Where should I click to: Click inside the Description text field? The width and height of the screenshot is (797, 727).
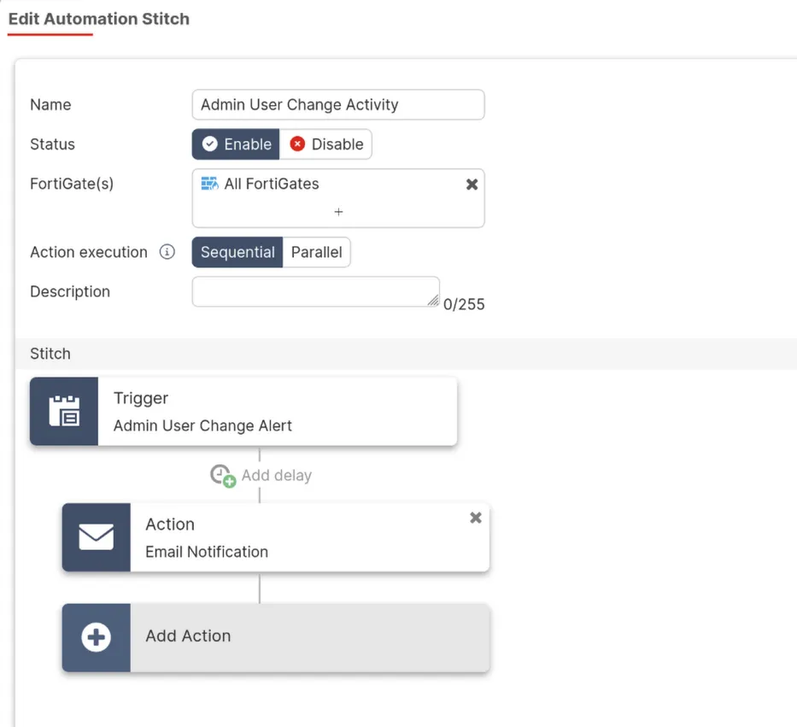point(315,291)
